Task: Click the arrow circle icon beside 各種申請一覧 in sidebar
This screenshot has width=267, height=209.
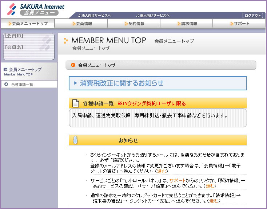Action: pyautogui.click(x=6, y=85)
